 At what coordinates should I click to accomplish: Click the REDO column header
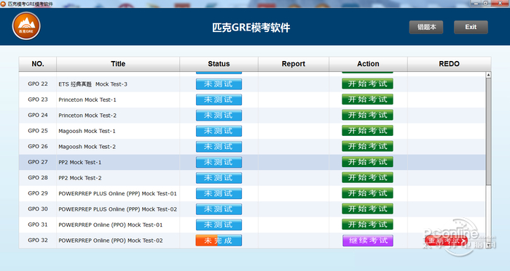point(450,64)
